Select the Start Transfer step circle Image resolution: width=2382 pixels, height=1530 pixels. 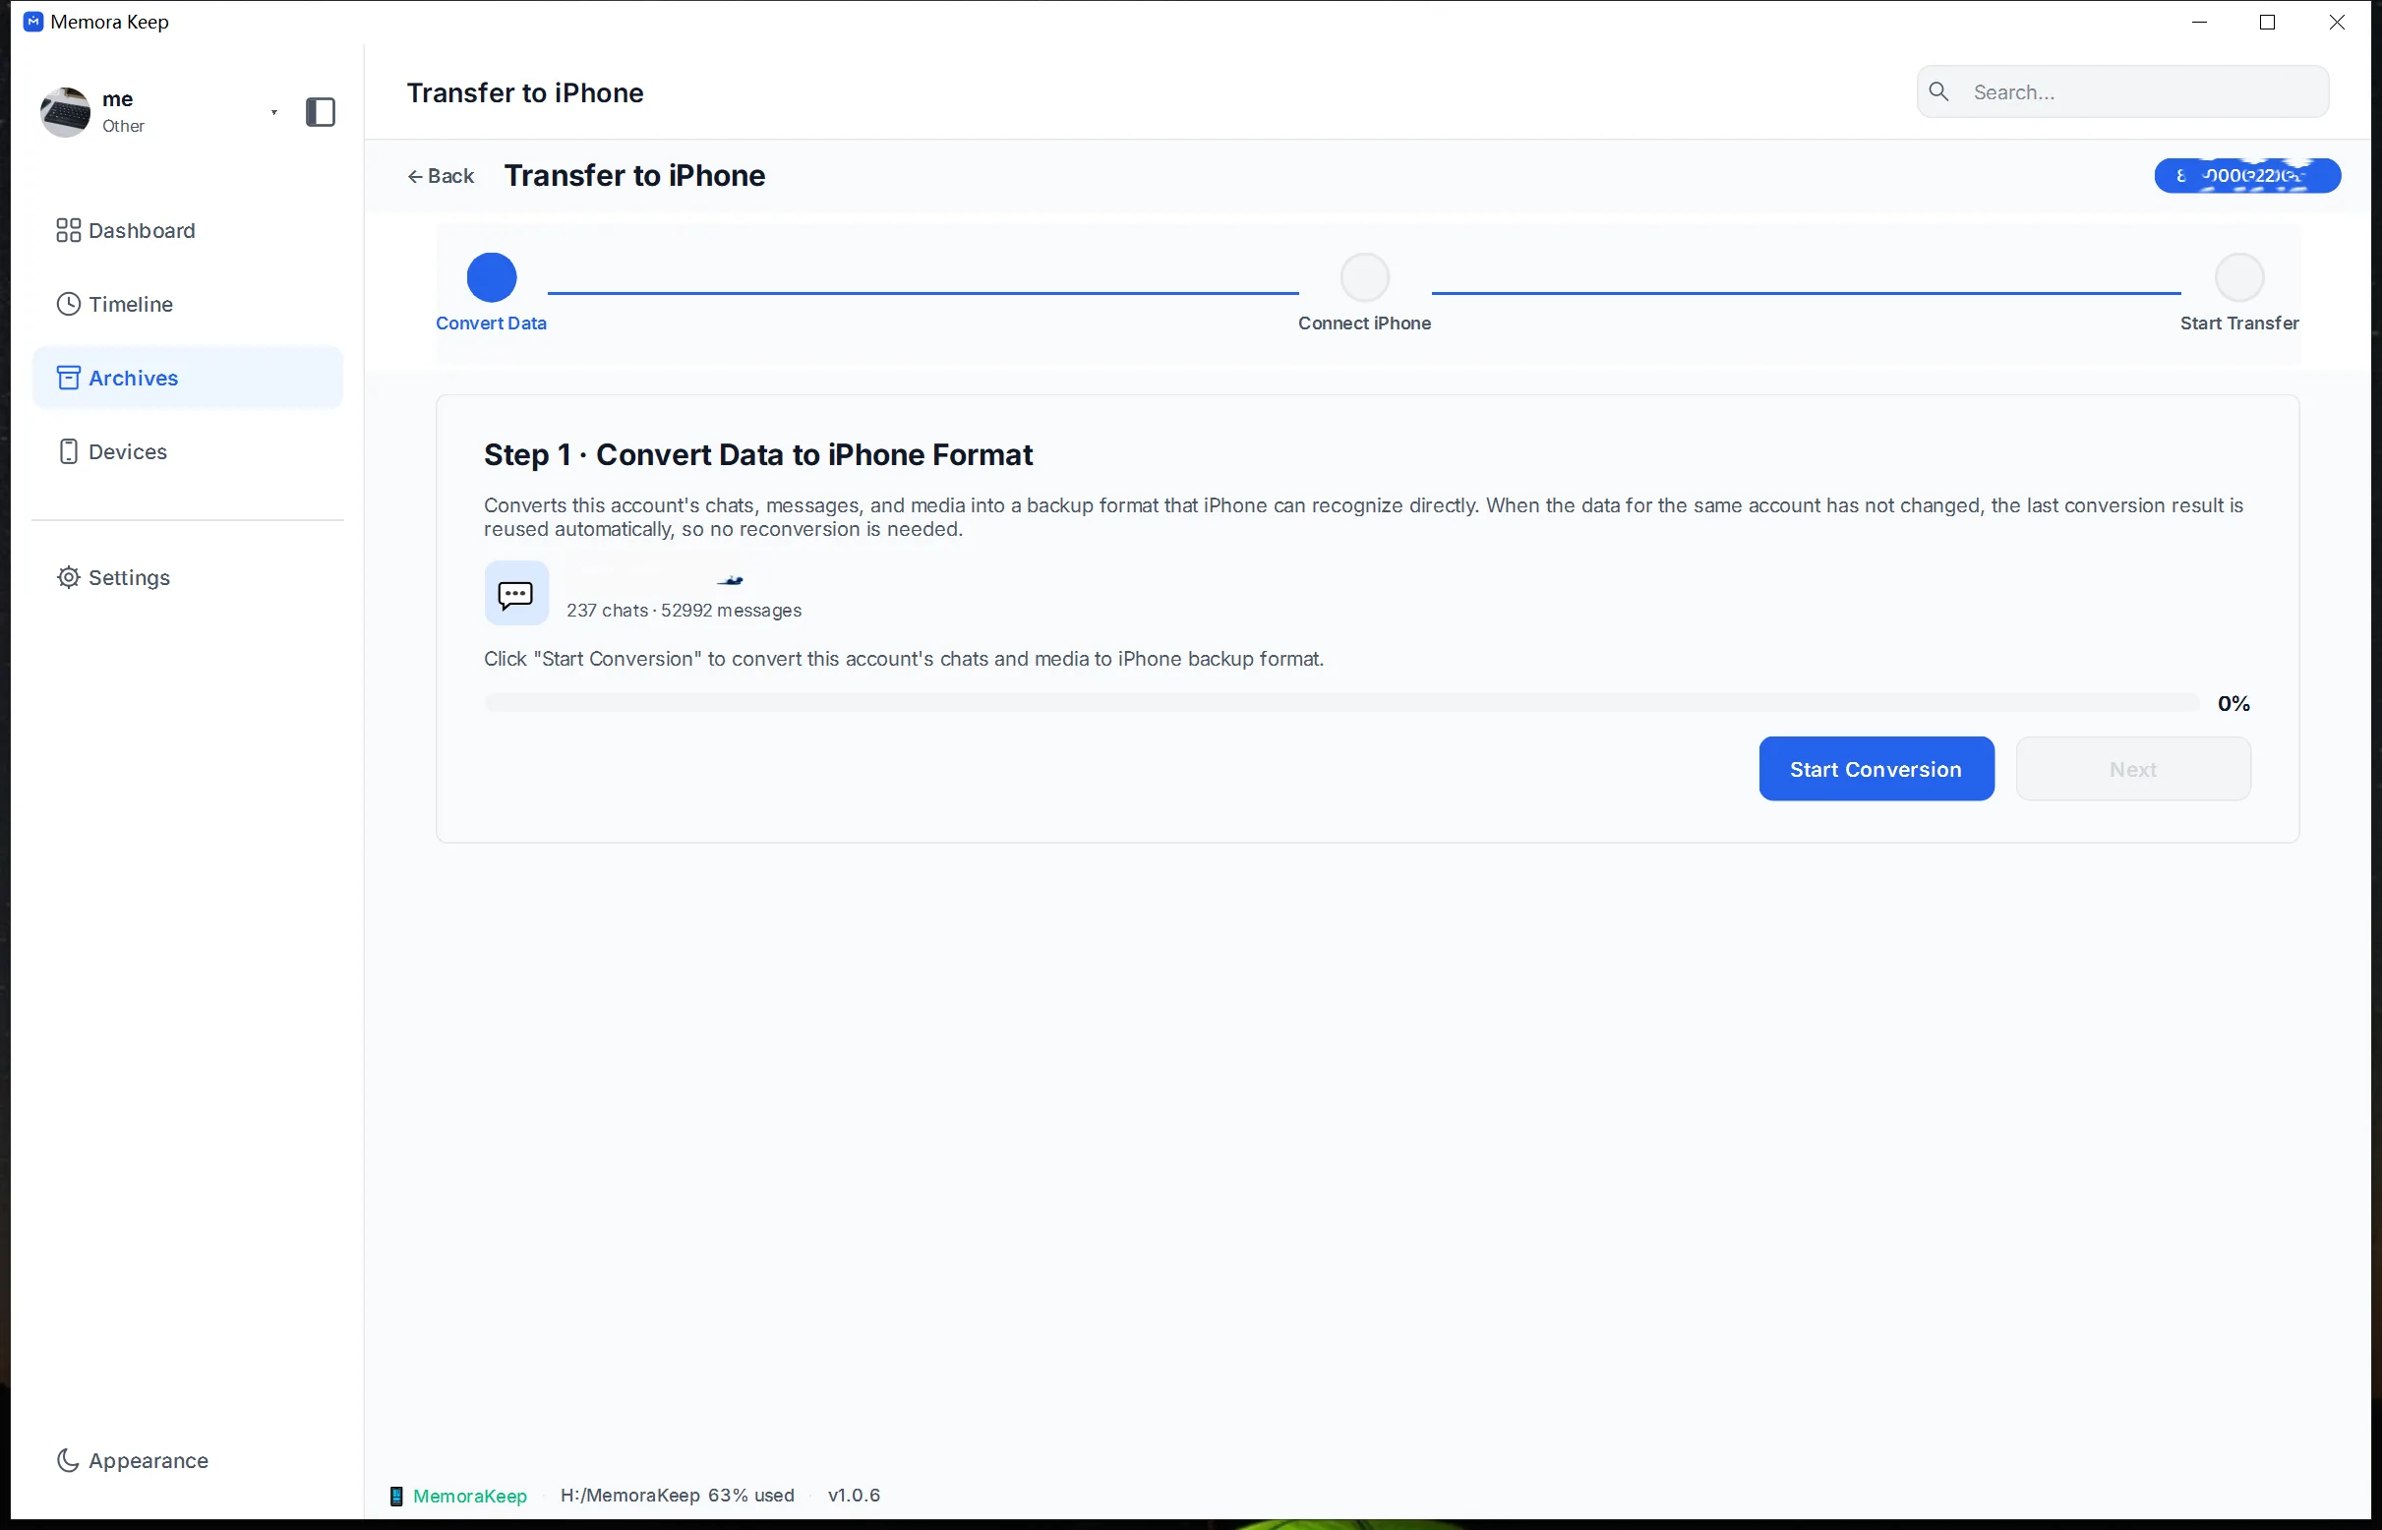tap(2238, 277)
